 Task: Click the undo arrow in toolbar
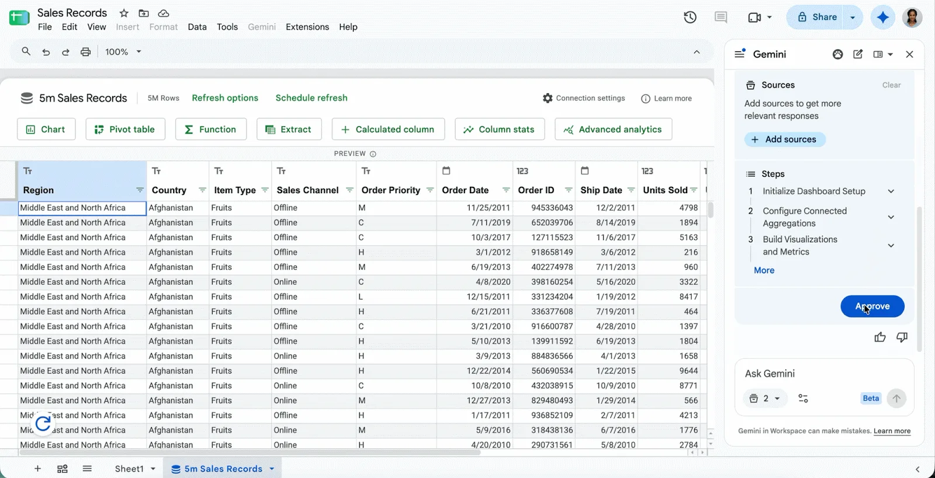[x=46, y=52]
